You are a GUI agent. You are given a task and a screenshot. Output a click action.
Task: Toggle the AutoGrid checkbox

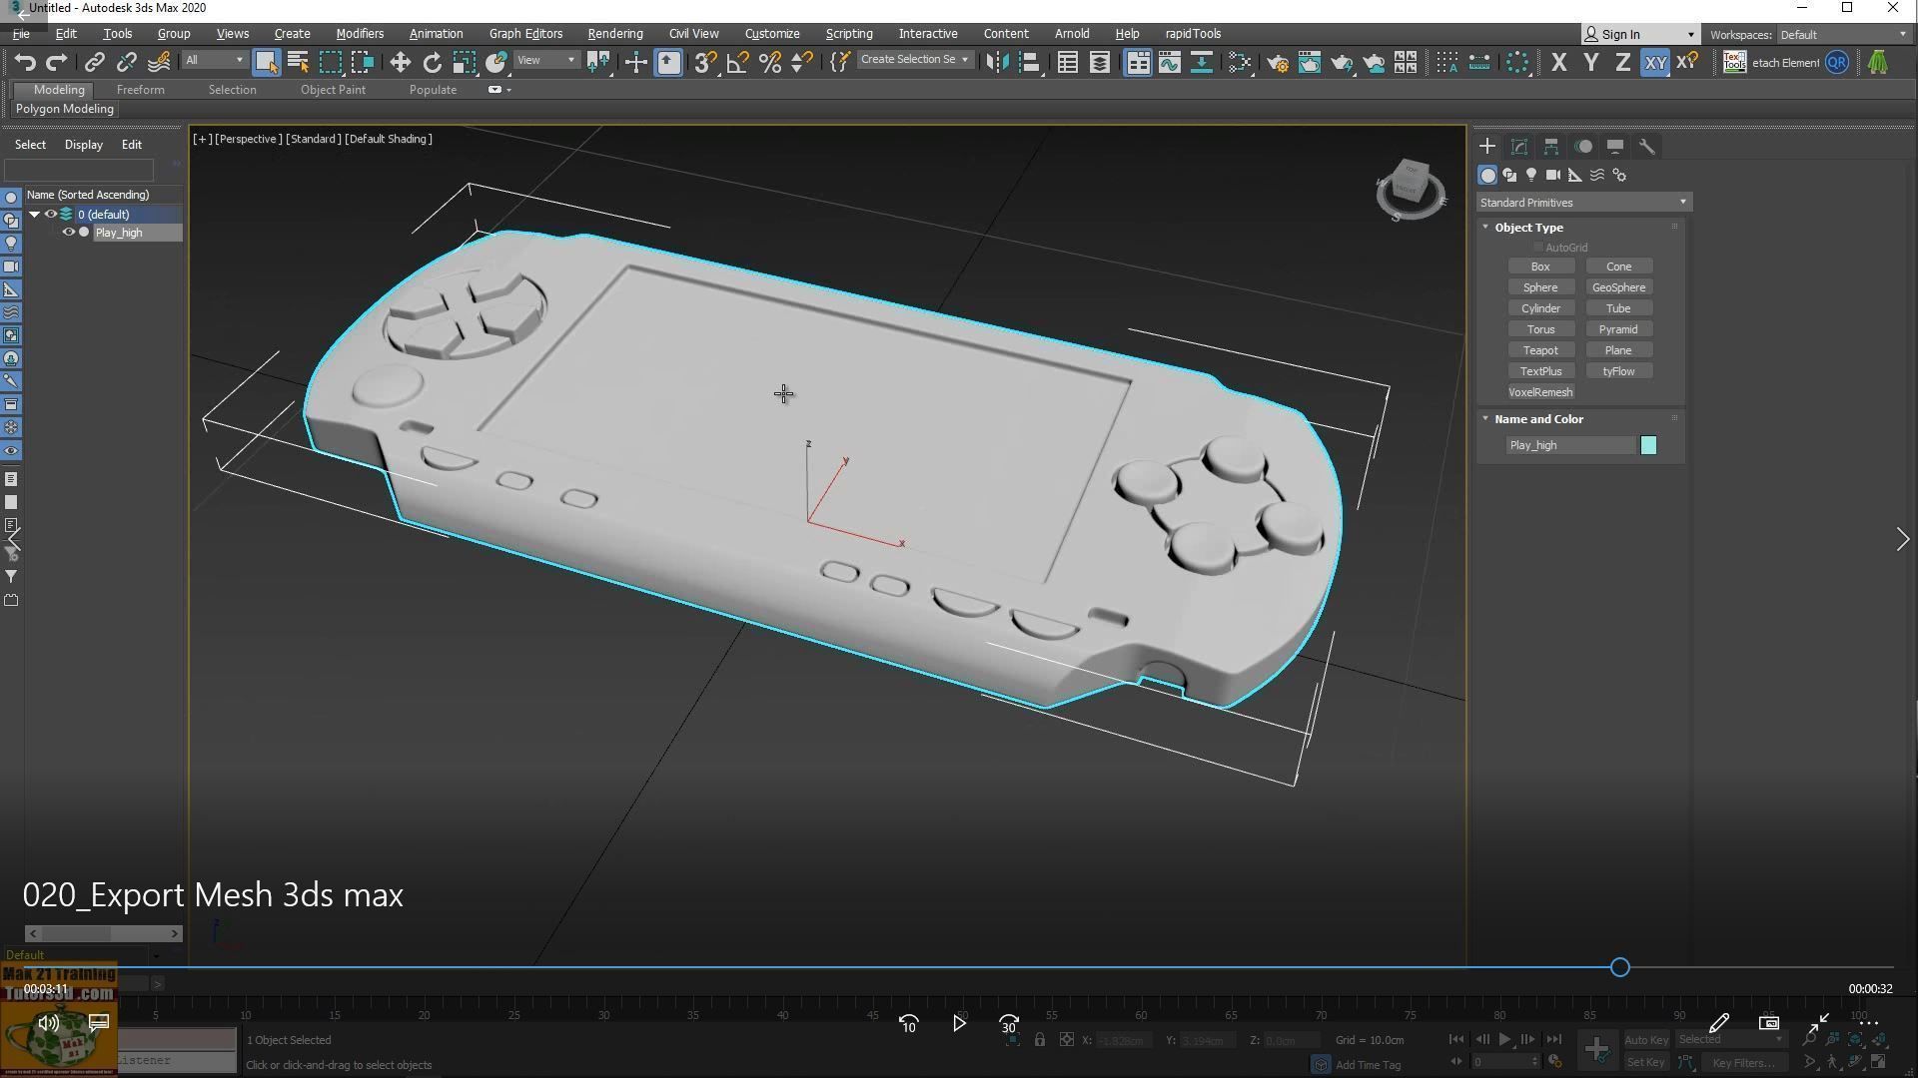coord(1538,248)
